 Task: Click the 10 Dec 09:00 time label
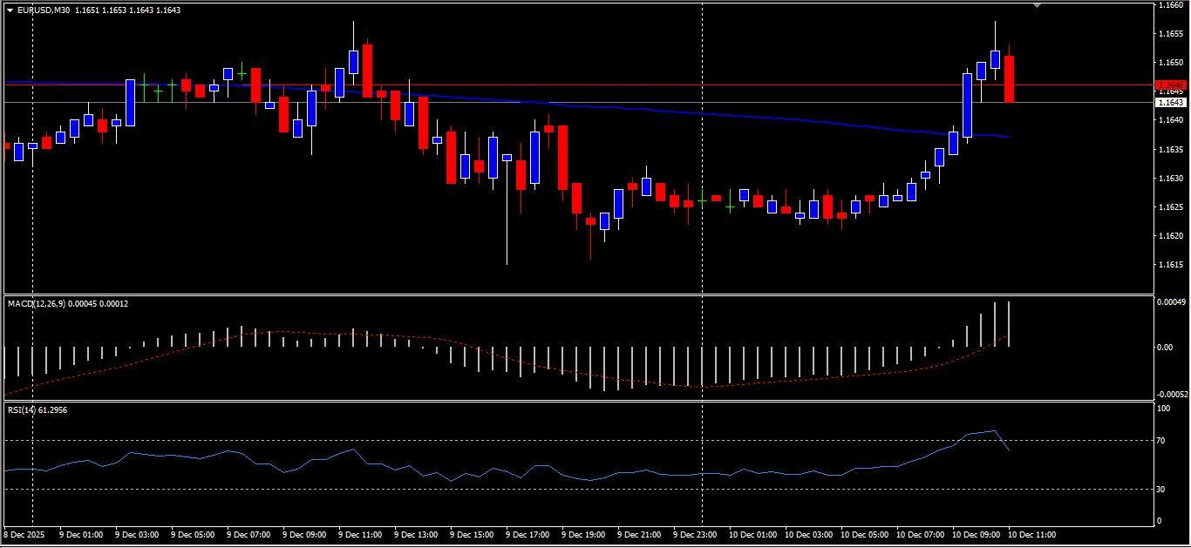coord(976,534)
